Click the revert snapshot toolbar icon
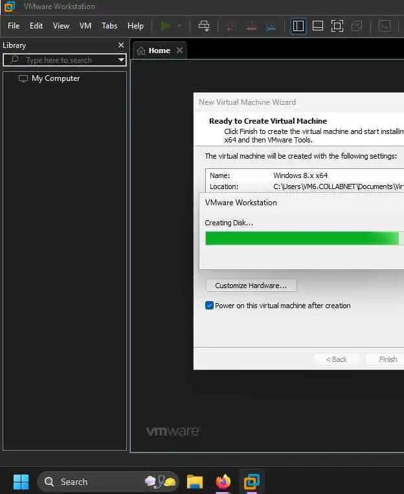This screenshot has height=494, width=404. click(251, 26)
